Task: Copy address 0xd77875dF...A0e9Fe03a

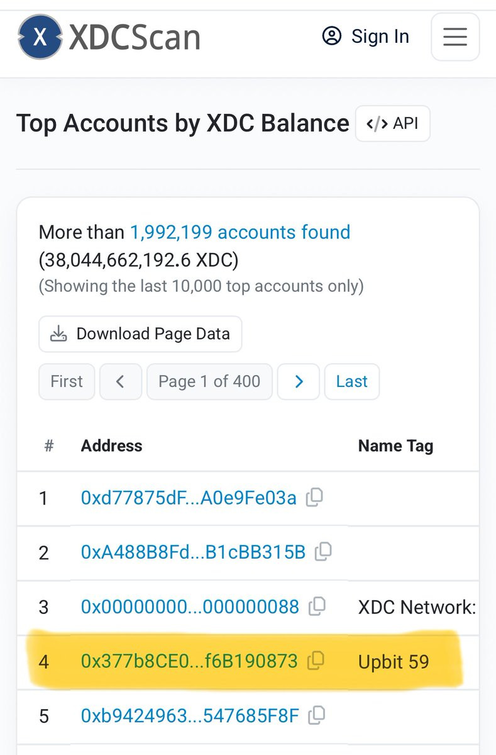Action: (x=314, y=498)
